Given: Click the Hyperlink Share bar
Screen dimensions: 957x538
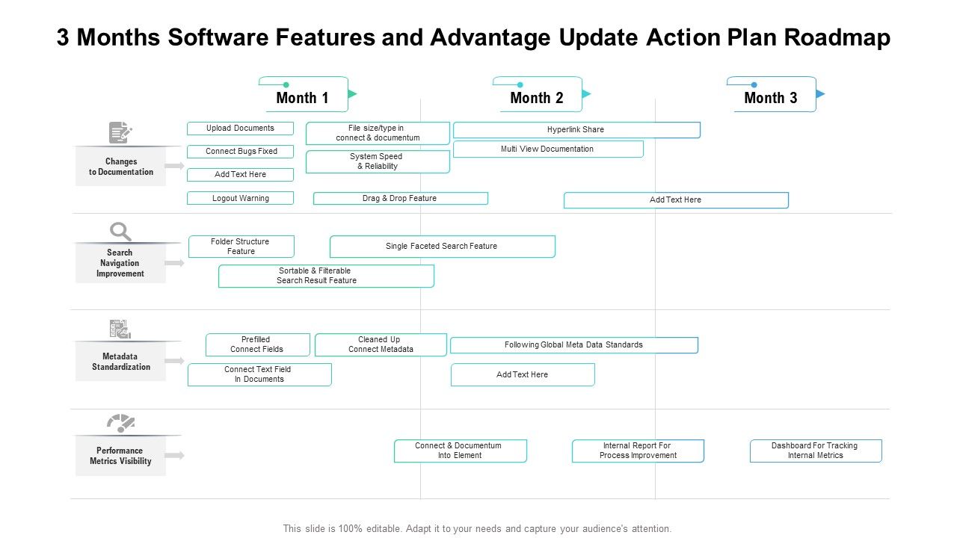Looking at the screenshot, I should pyautogui.click(x=576, y=130).
